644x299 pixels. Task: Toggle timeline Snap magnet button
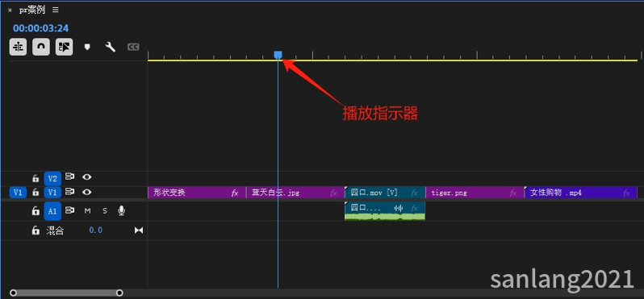[x=41, y=48]
